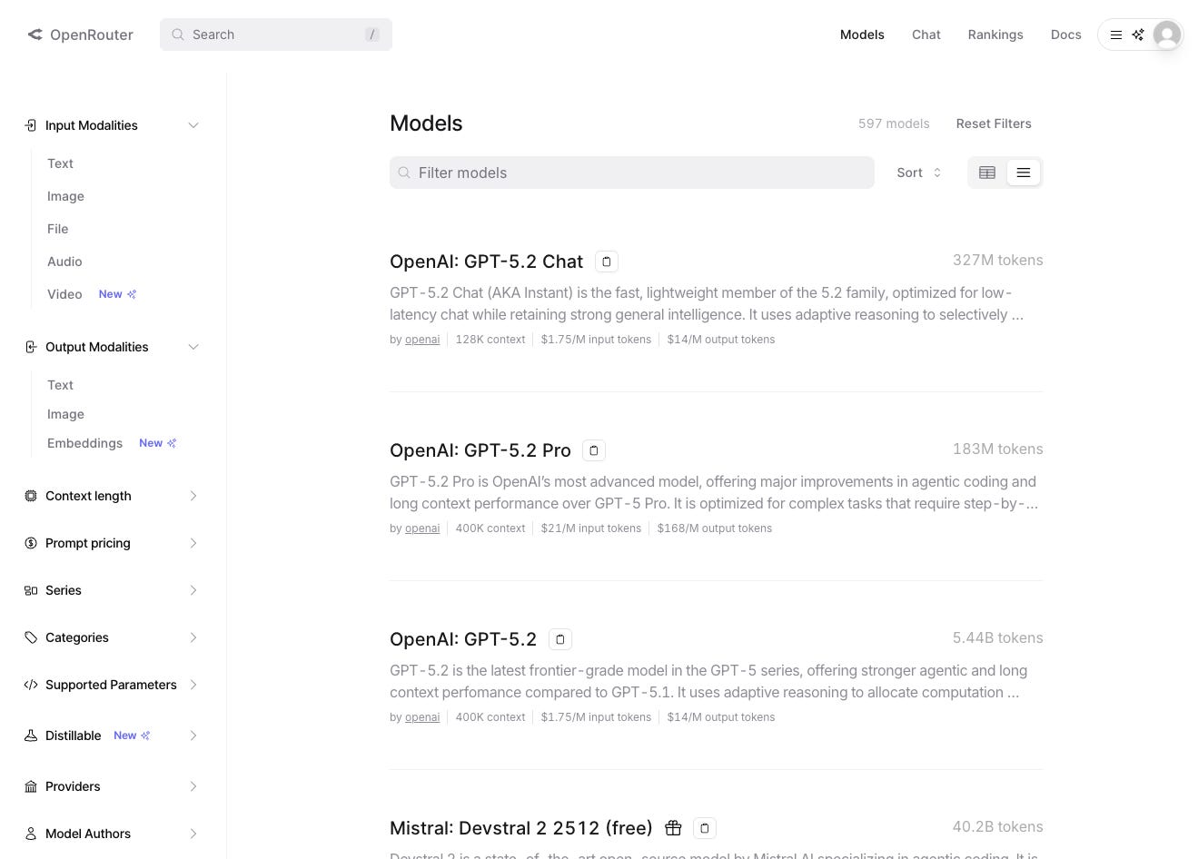Viewport: 1198px width, 859px height.
Task: Click Reset Filters button
Action: (x=994, y=123)
